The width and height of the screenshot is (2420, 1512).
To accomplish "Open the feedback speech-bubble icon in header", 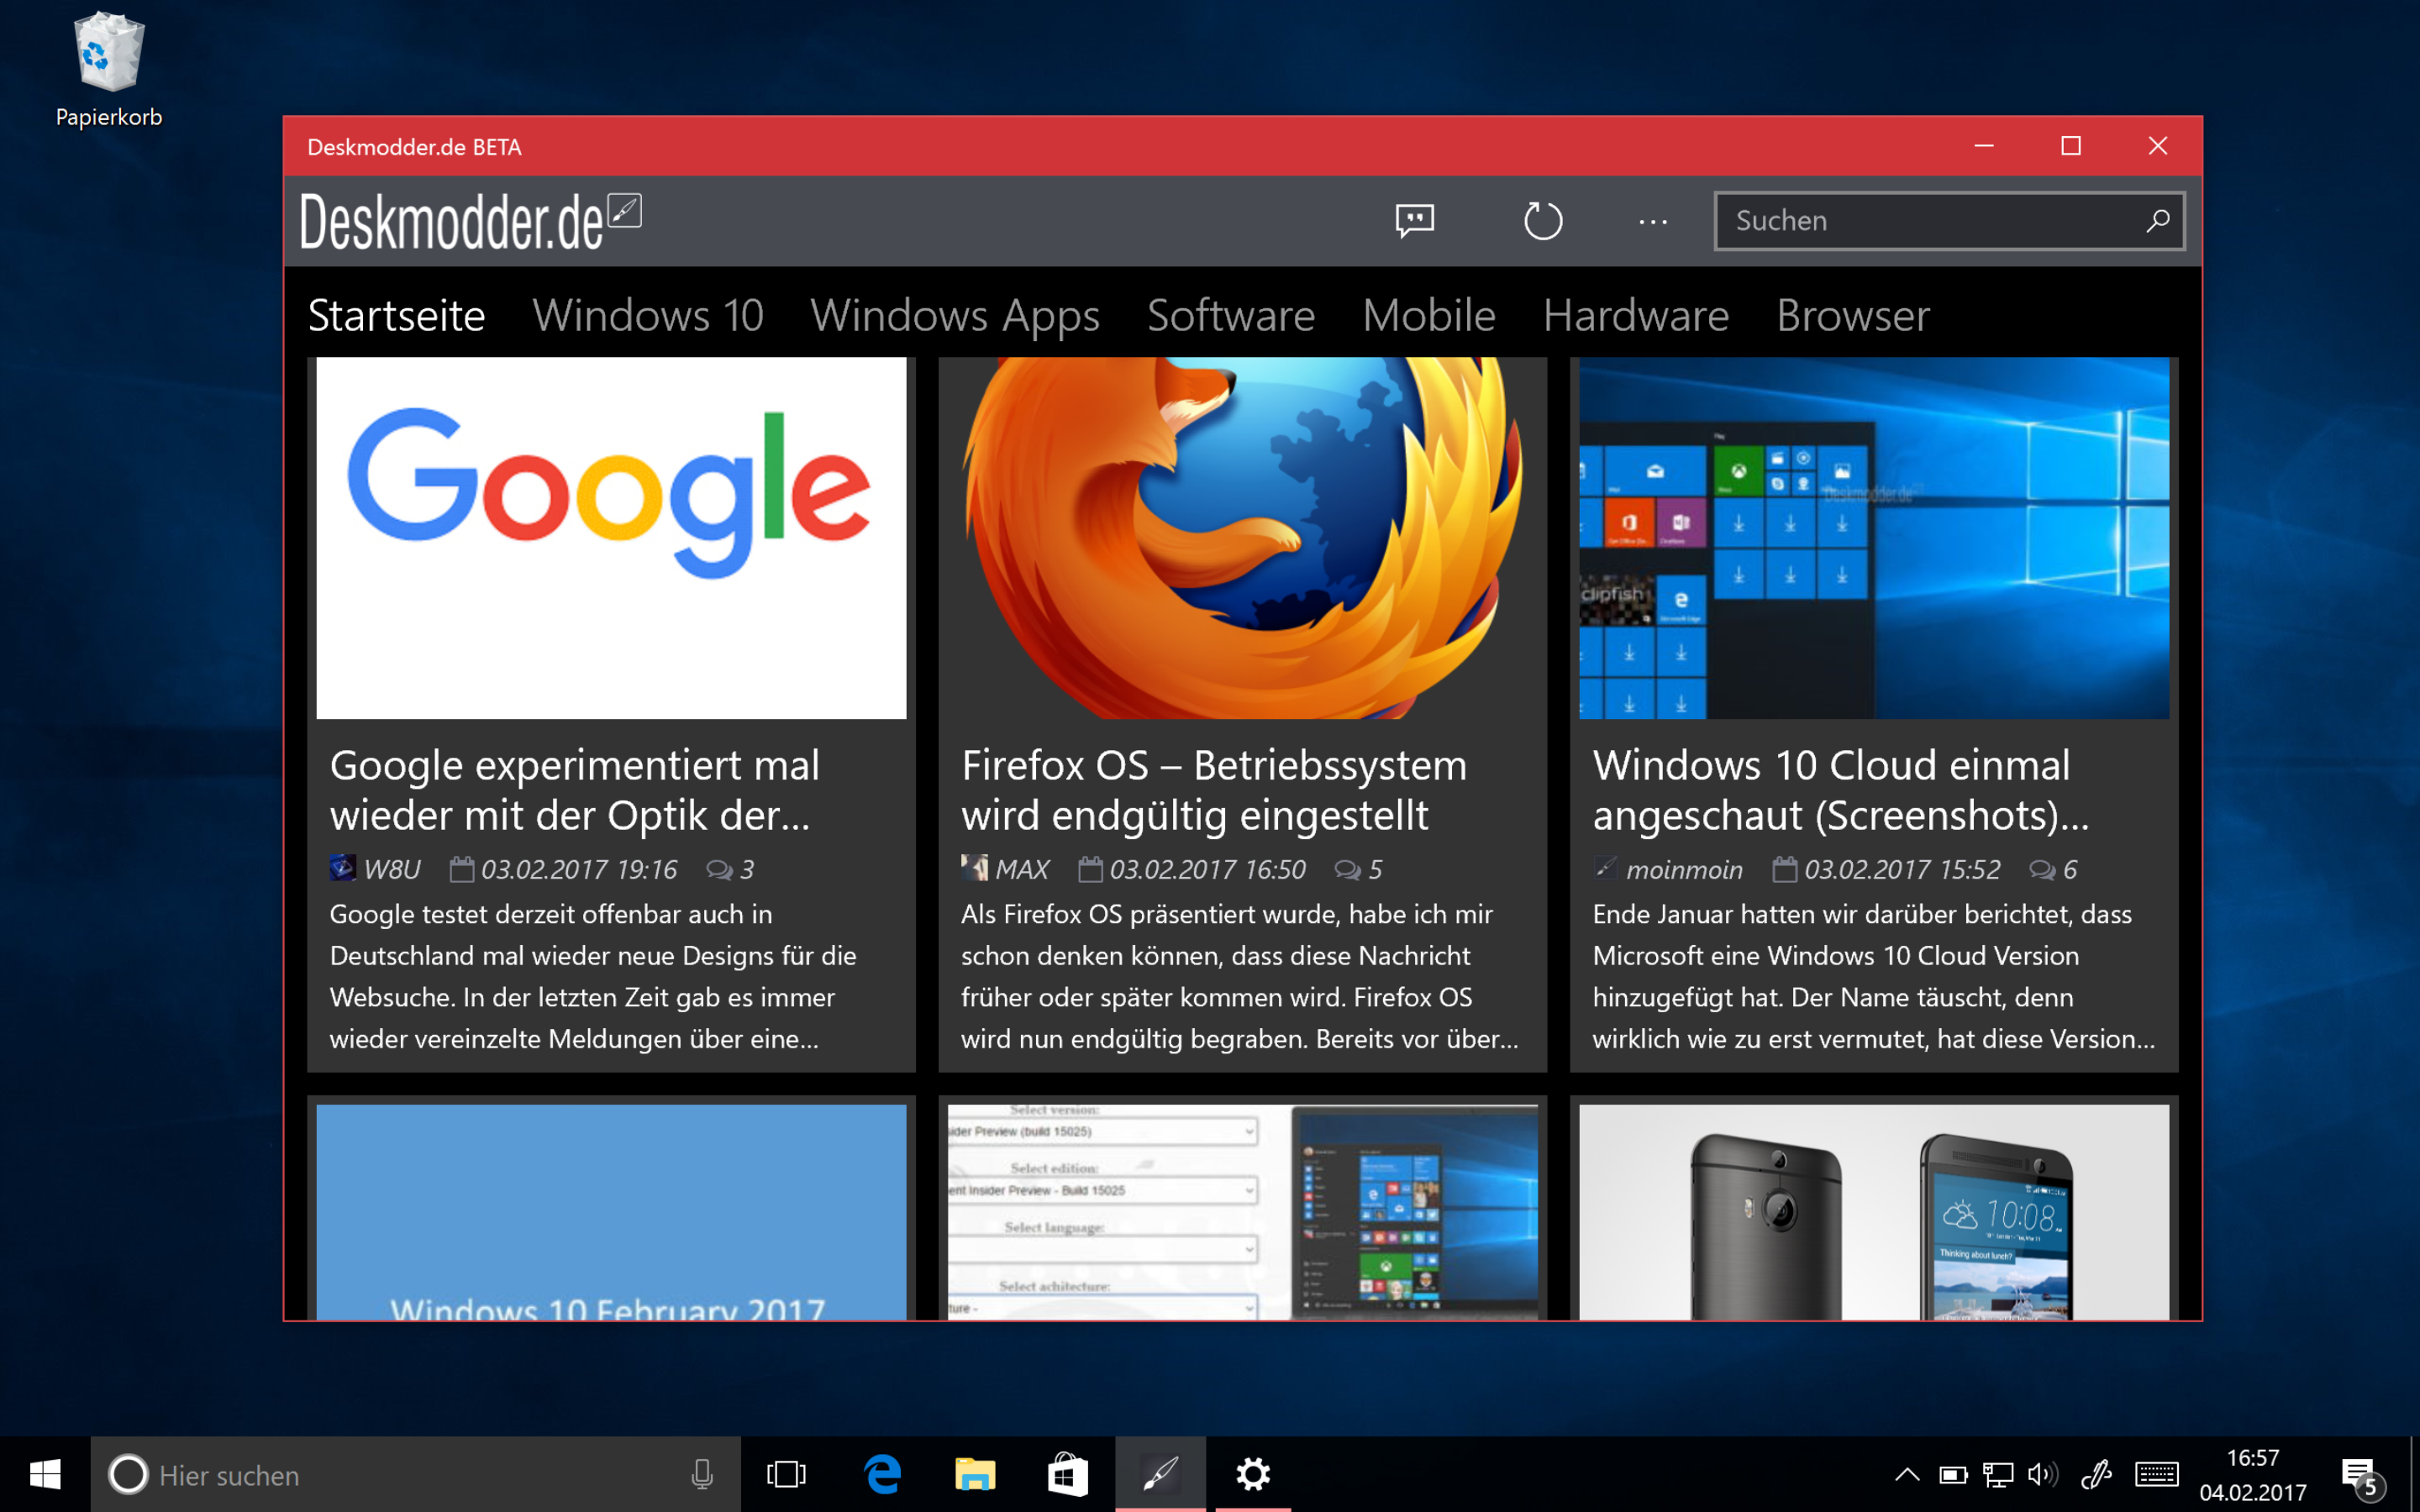I will 1414,220.
